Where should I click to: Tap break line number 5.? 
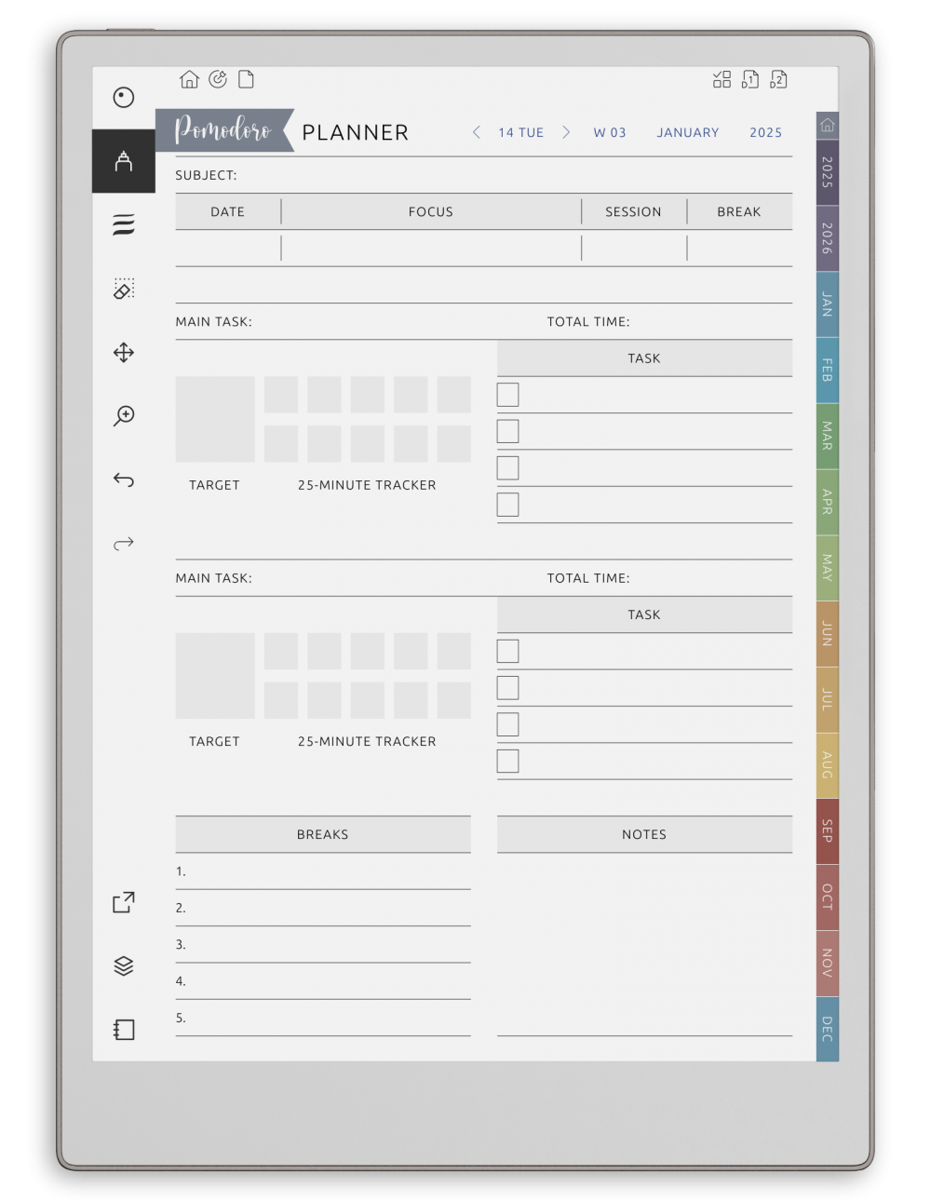tap(323, 1019)
